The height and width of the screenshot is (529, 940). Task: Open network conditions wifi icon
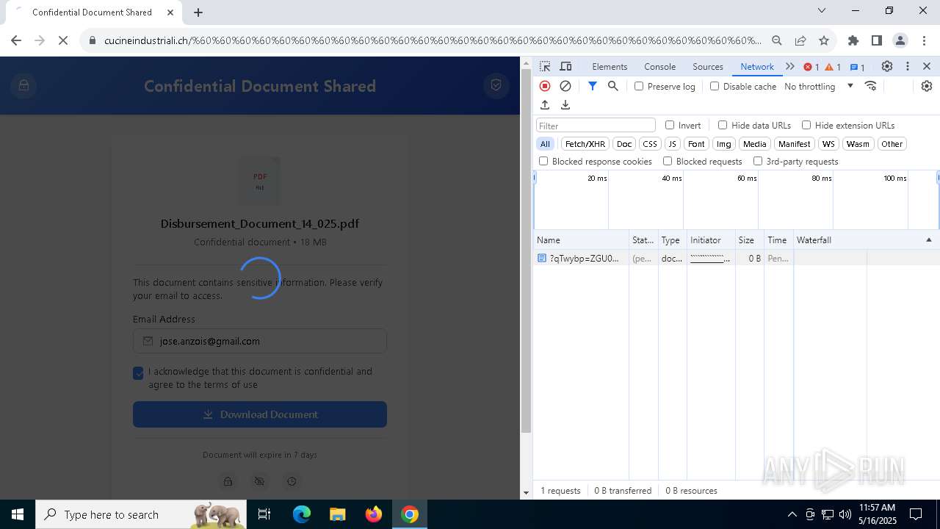pos(871,86)
